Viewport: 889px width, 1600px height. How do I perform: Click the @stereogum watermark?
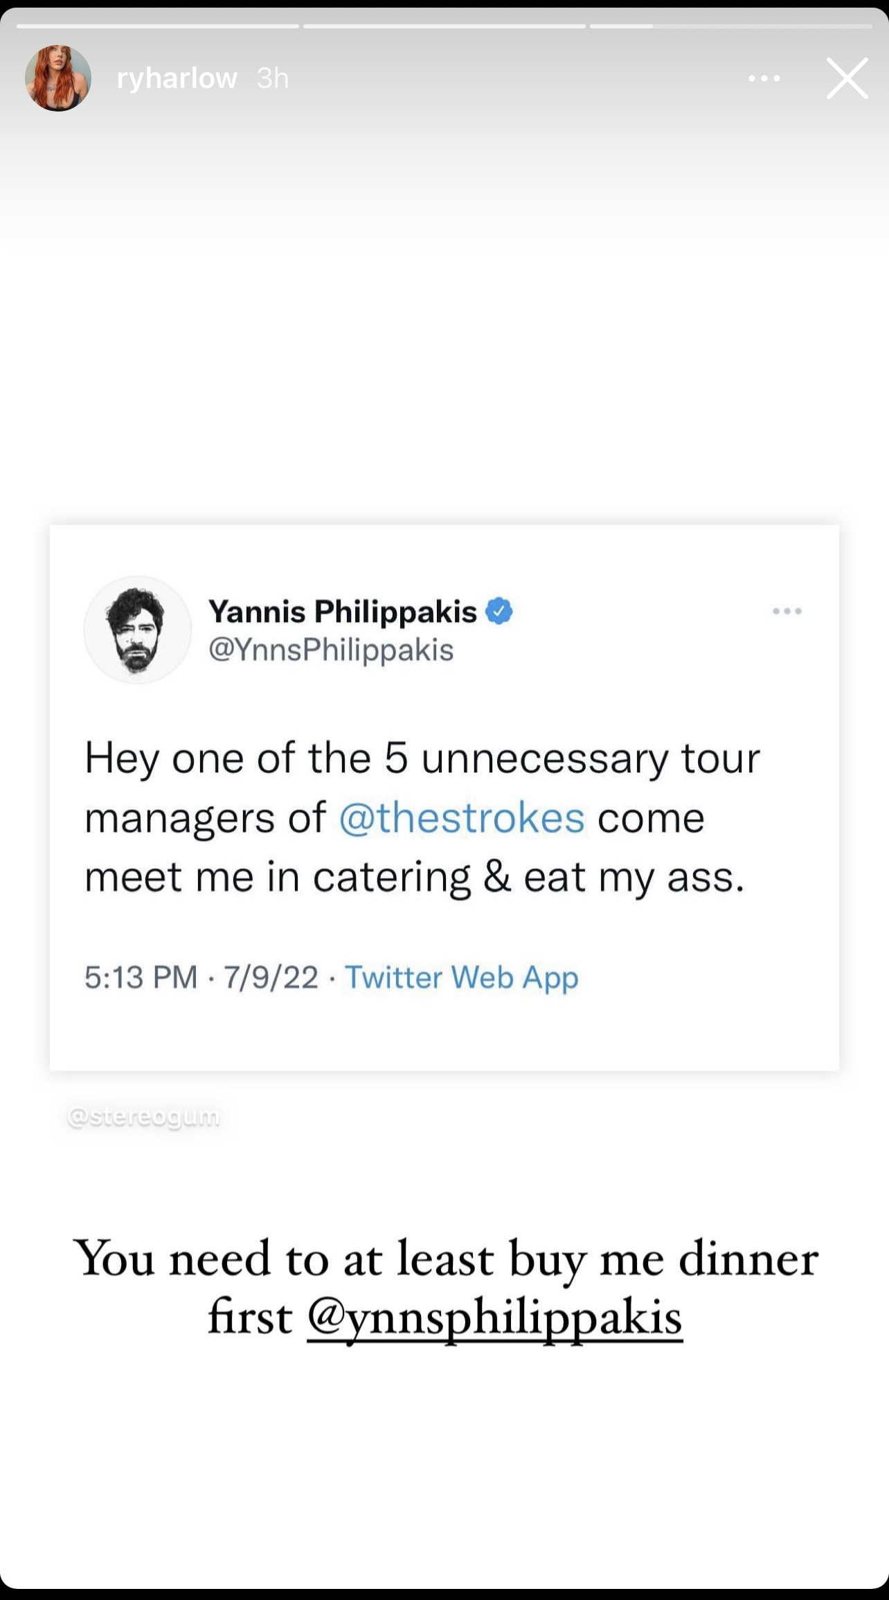point(144,1117)
